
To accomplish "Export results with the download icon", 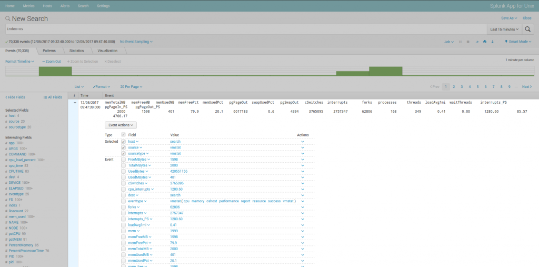I will point(493,41).
